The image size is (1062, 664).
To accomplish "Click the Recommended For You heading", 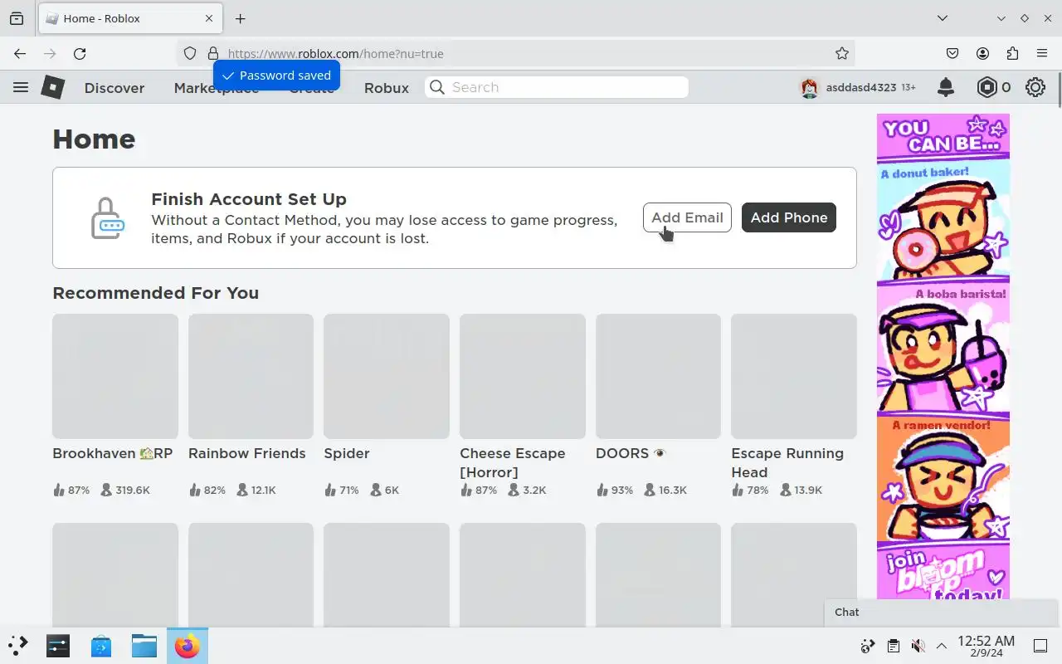I will pos(155,293).
